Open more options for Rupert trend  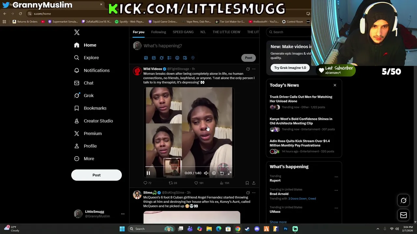click(336, 177)
